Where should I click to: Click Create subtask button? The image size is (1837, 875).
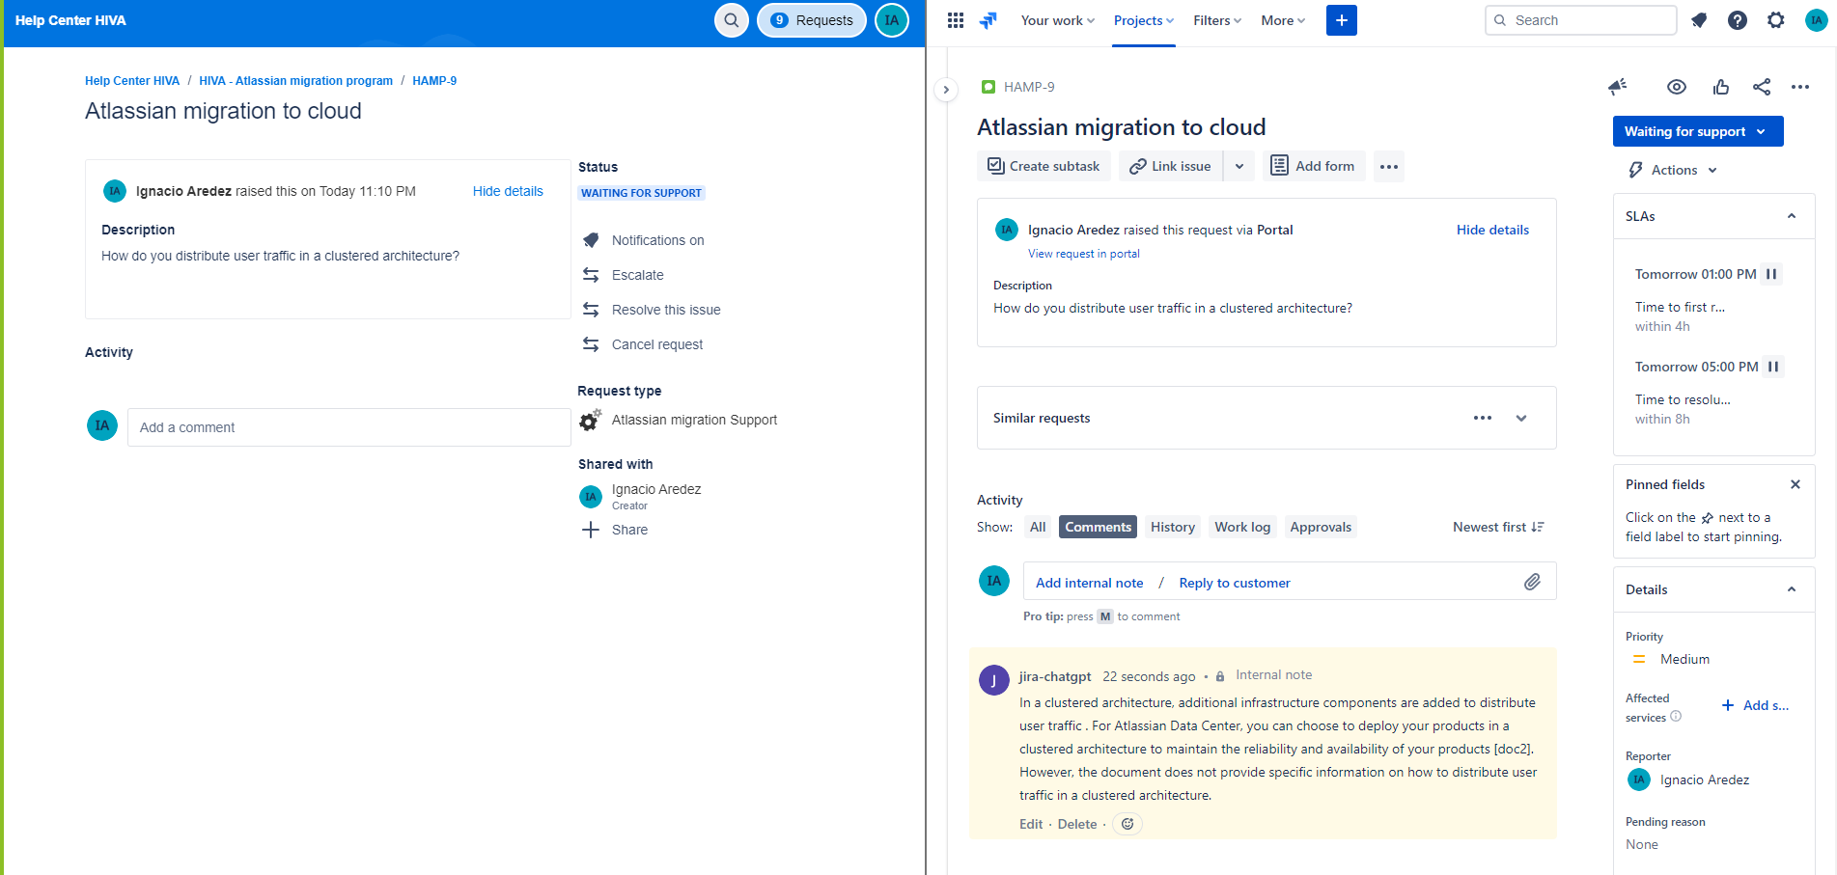1044,167
